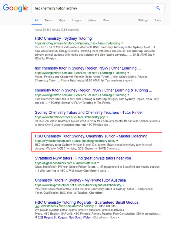Open search Tools
Screen dimensions: 171x227
coord(158,20)
